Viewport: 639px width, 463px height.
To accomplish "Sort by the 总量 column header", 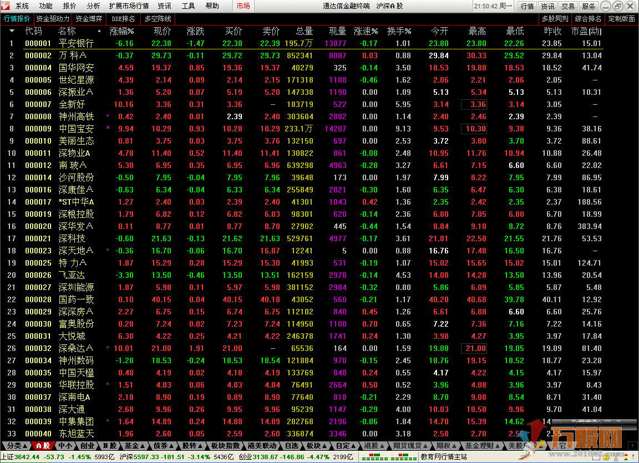I will pos(305,31).
